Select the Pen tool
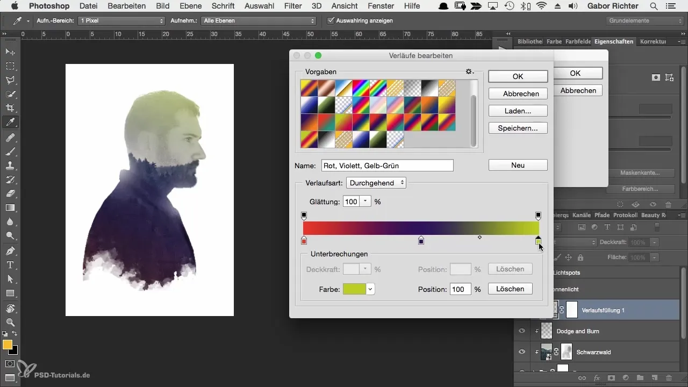 (x=10, y=251)
